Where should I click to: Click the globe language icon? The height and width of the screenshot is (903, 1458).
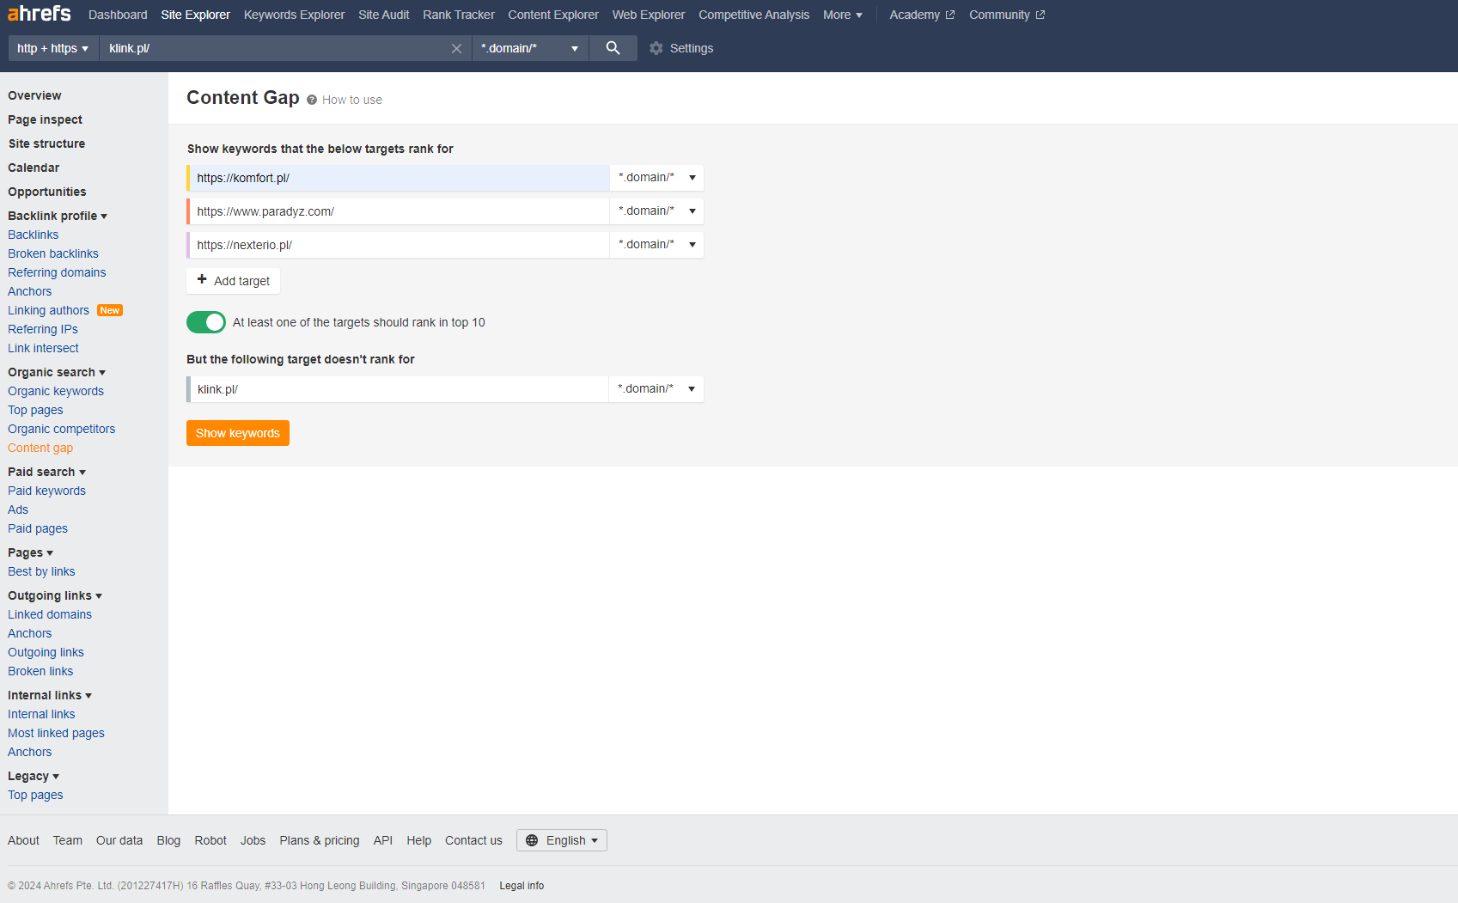pyautogui.click(x=532, y=840)
